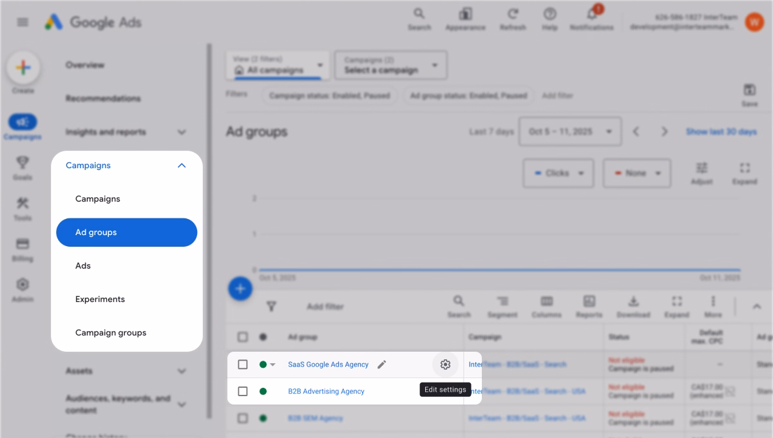Open B2B Advertising Agency ad group link
Screen dimensions: 773x438
(x=327, y=391)
